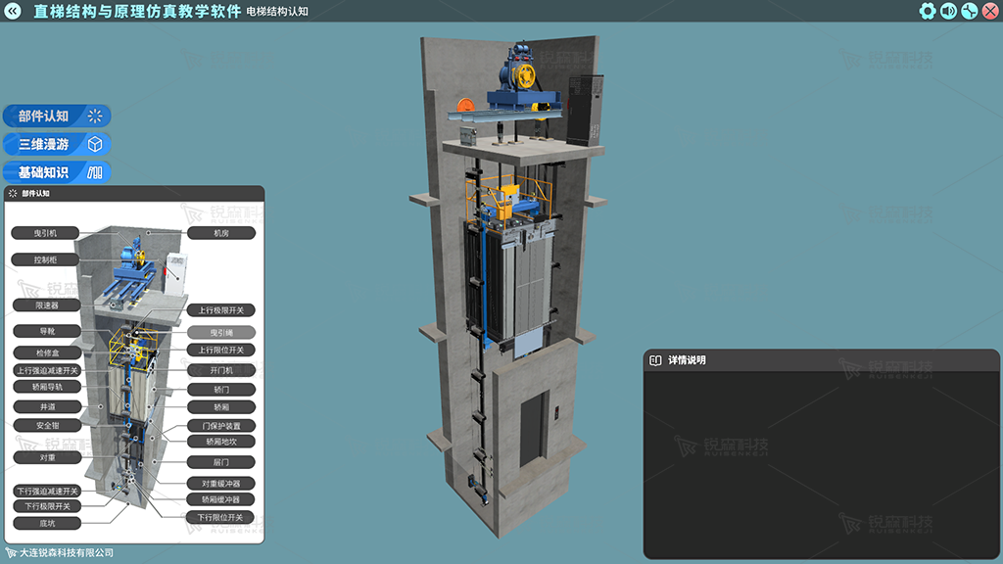Click the 导靴 label
Image resolution: width=1003 pixels, height=564 pixels.
pyautogui.click(x=47, y=331)
